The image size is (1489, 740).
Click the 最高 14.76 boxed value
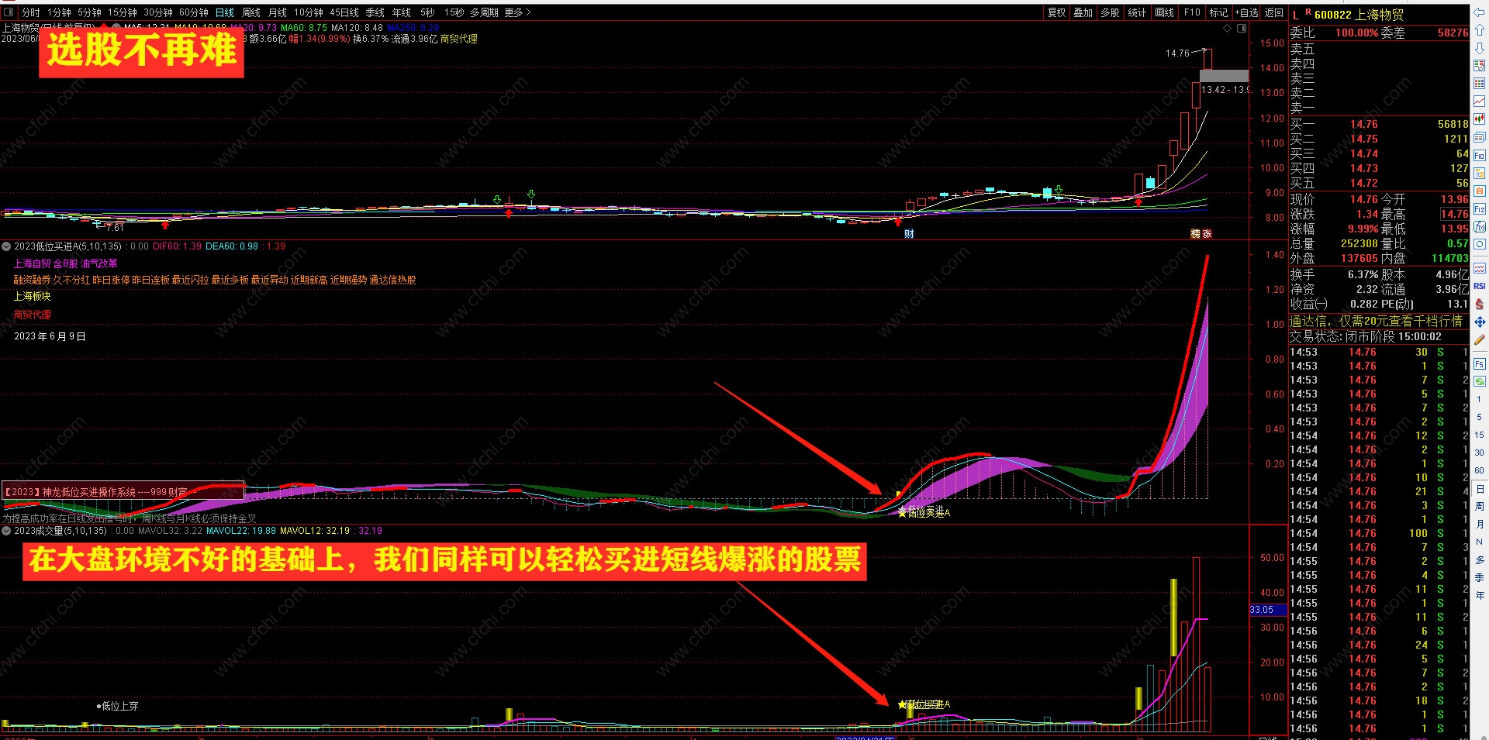pyautogui.click(x=1454, y=214)
